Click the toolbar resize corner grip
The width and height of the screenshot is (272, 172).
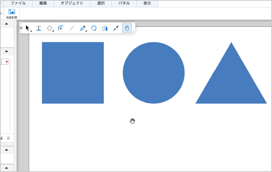134,32
